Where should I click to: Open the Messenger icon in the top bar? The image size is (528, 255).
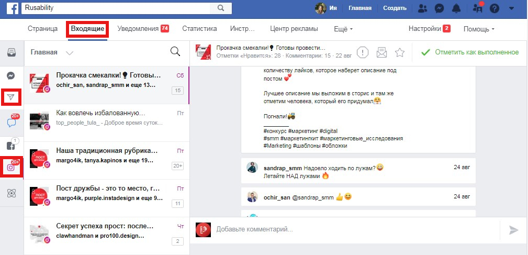click(x=439, y=8)
